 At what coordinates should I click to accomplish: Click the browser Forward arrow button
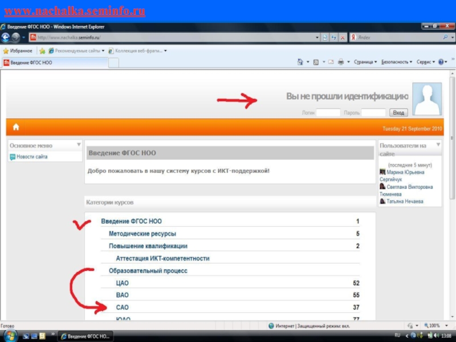pyautogui.click(x=16, y=37)
